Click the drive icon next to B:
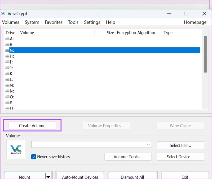The image size is (212, 179). point(7,44)
